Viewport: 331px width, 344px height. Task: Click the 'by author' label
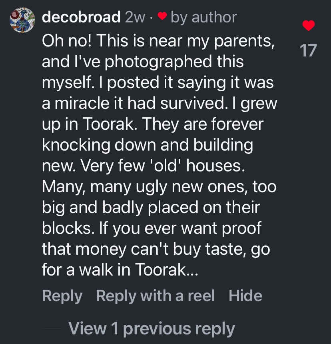pyautogui.click(x=204, y=17)
